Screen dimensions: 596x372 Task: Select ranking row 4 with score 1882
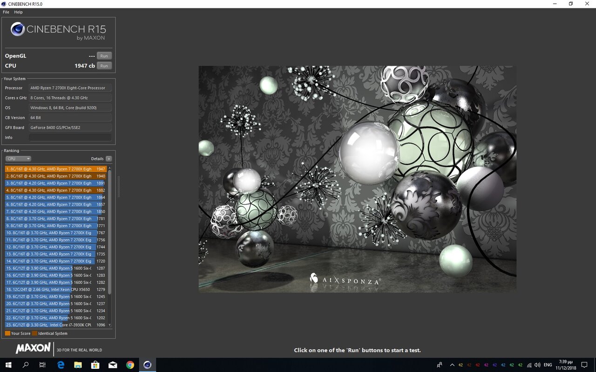[56, 190]
